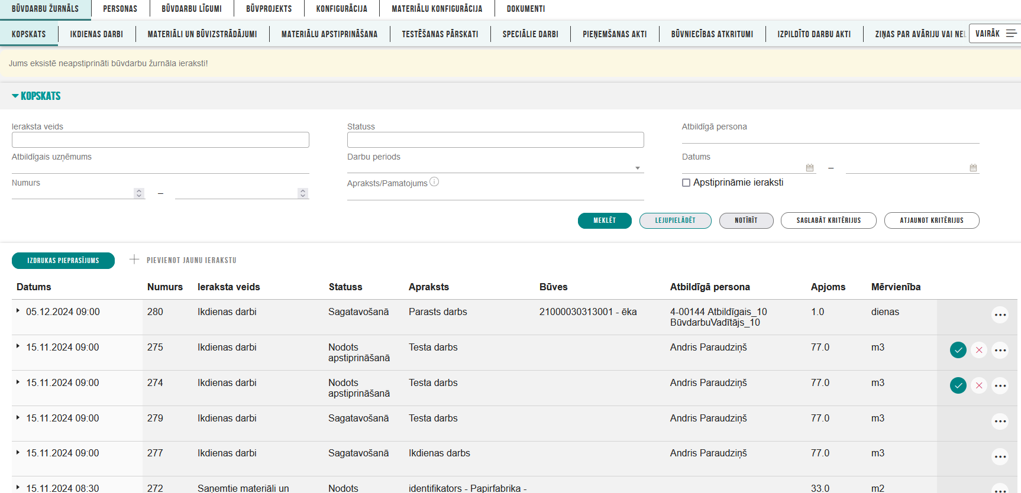Click the Lejupielādēt download button
Viewport: 1021px width, 493px height.
676,220
